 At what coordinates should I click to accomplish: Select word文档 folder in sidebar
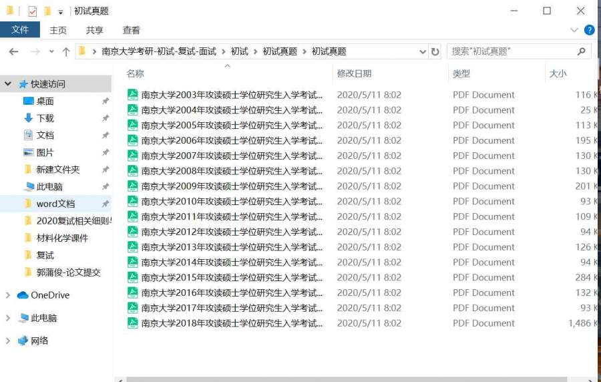coord(55,204)
